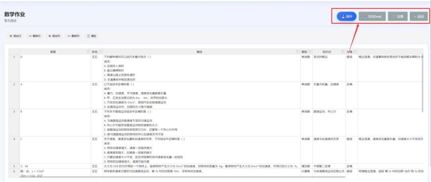Select the 单选题 cell in row 1

[x=306, y=68]
